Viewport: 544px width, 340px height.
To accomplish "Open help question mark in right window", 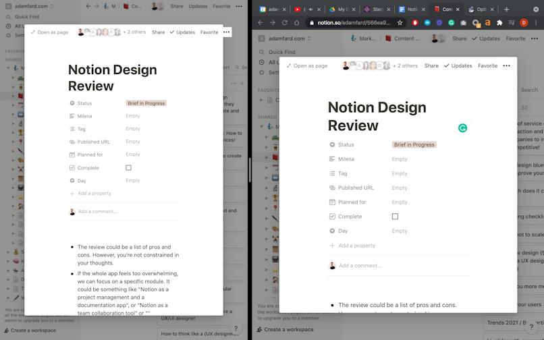I will pyautogui.click(x=531, y=327).
